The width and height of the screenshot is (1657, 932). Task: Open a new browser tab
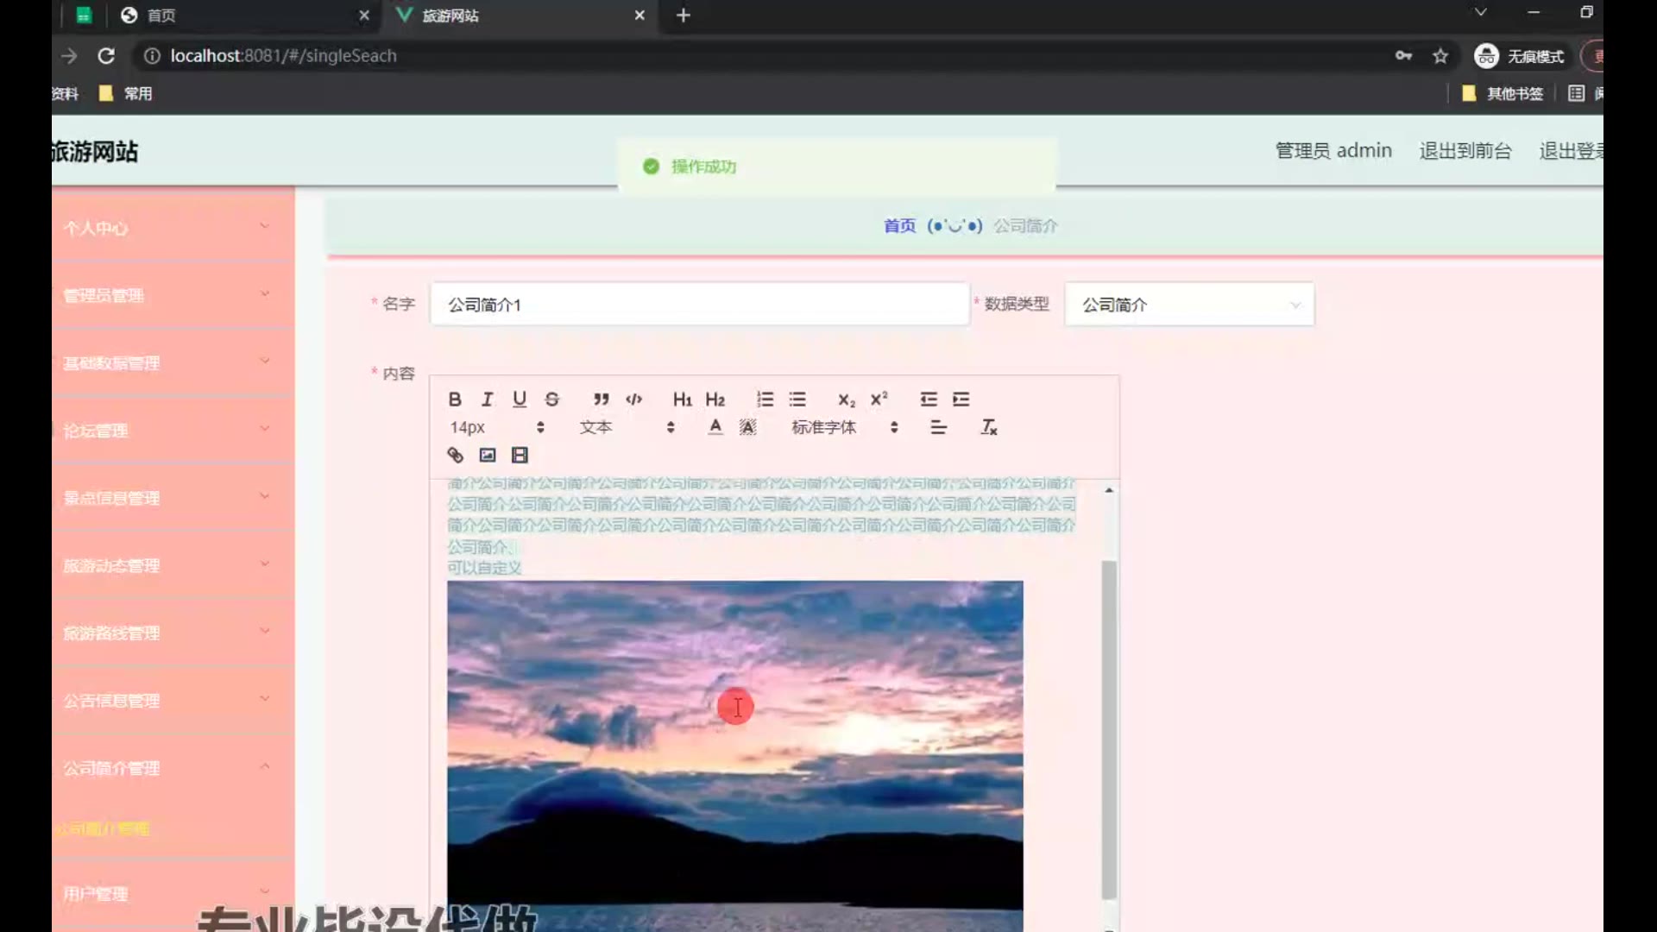tap(683, 15)
